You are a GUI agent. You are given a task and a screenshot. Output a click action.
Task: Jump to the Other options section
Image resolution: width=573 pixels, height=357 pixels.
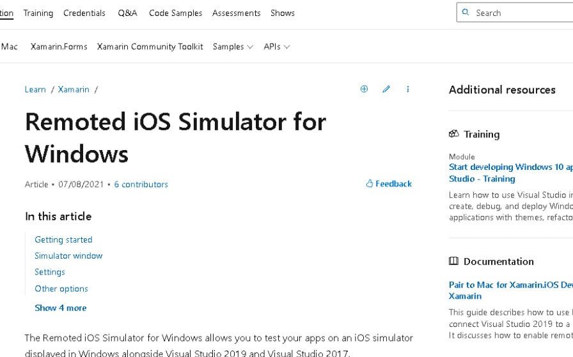[x=61, y=289]
